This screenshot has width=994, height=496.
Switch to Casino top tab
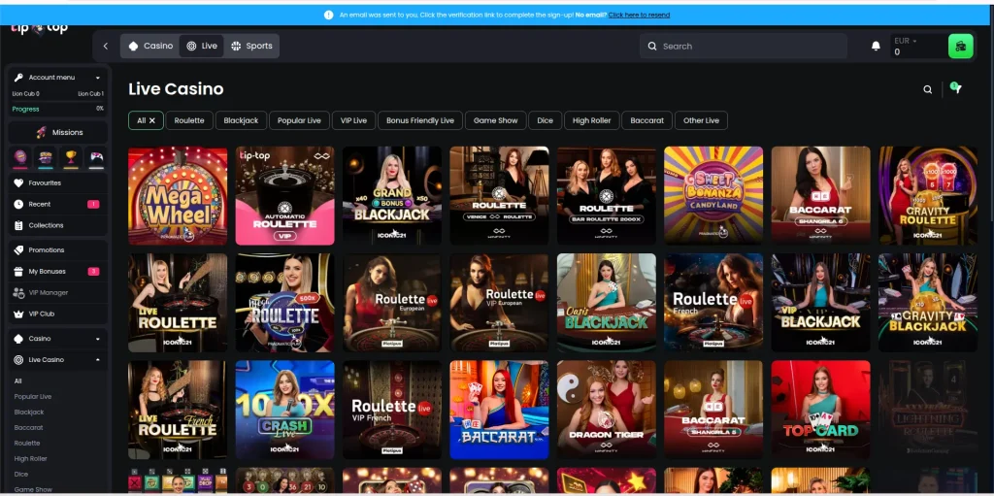click(x=150, y=46)
